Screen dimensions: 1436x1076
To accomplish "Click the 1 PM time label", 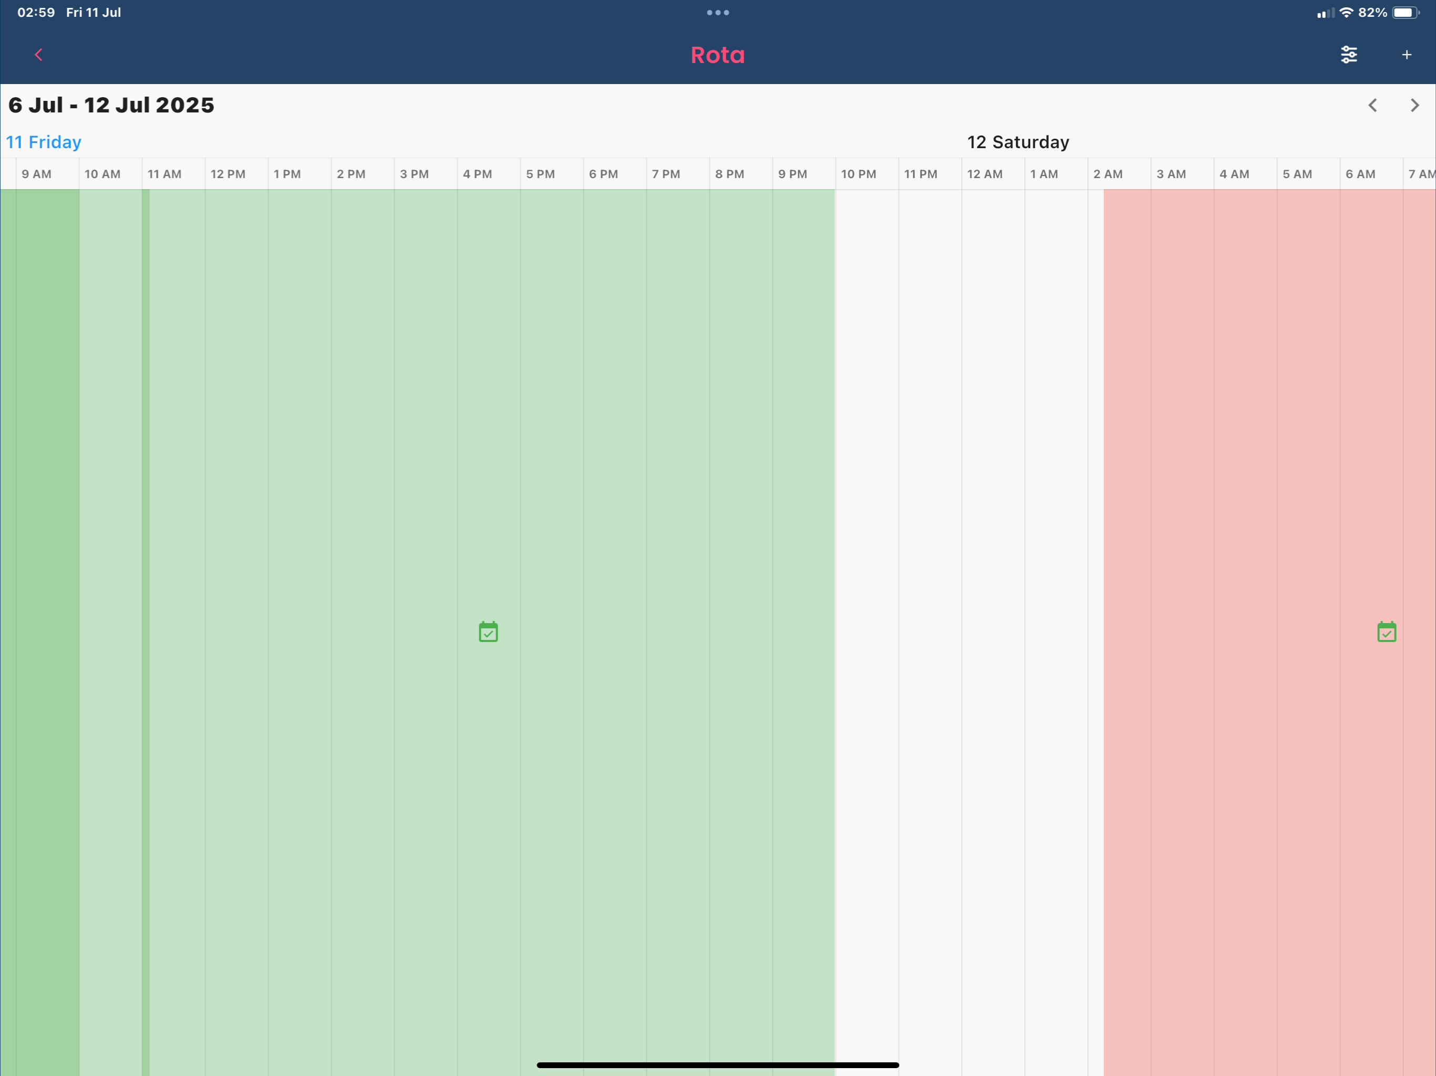I will point(287,174).
